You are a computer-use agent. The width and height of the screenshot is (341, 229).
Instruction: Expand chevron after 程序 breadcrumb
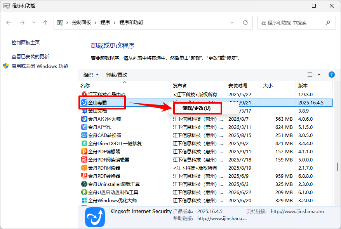115,23
